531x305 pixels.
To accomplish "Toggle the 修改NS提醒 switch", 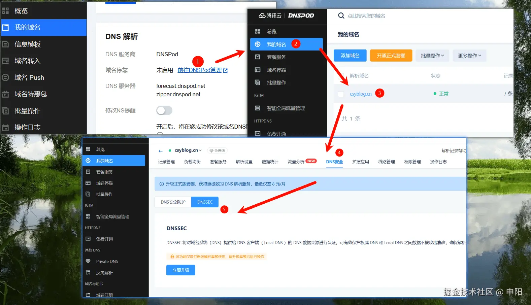I will click(164, 110).
